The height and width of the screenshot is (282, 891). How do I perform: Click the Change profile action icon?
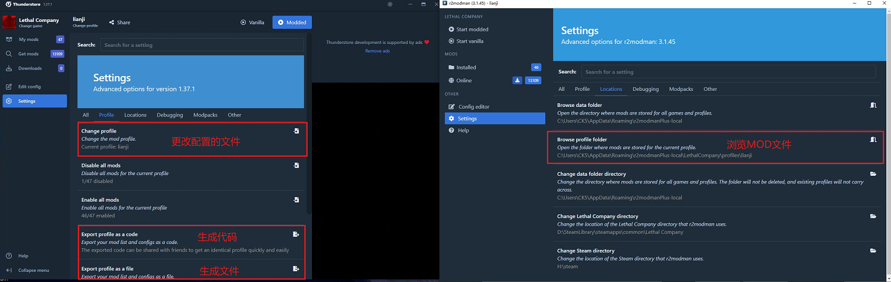click(x=296, y=131)
